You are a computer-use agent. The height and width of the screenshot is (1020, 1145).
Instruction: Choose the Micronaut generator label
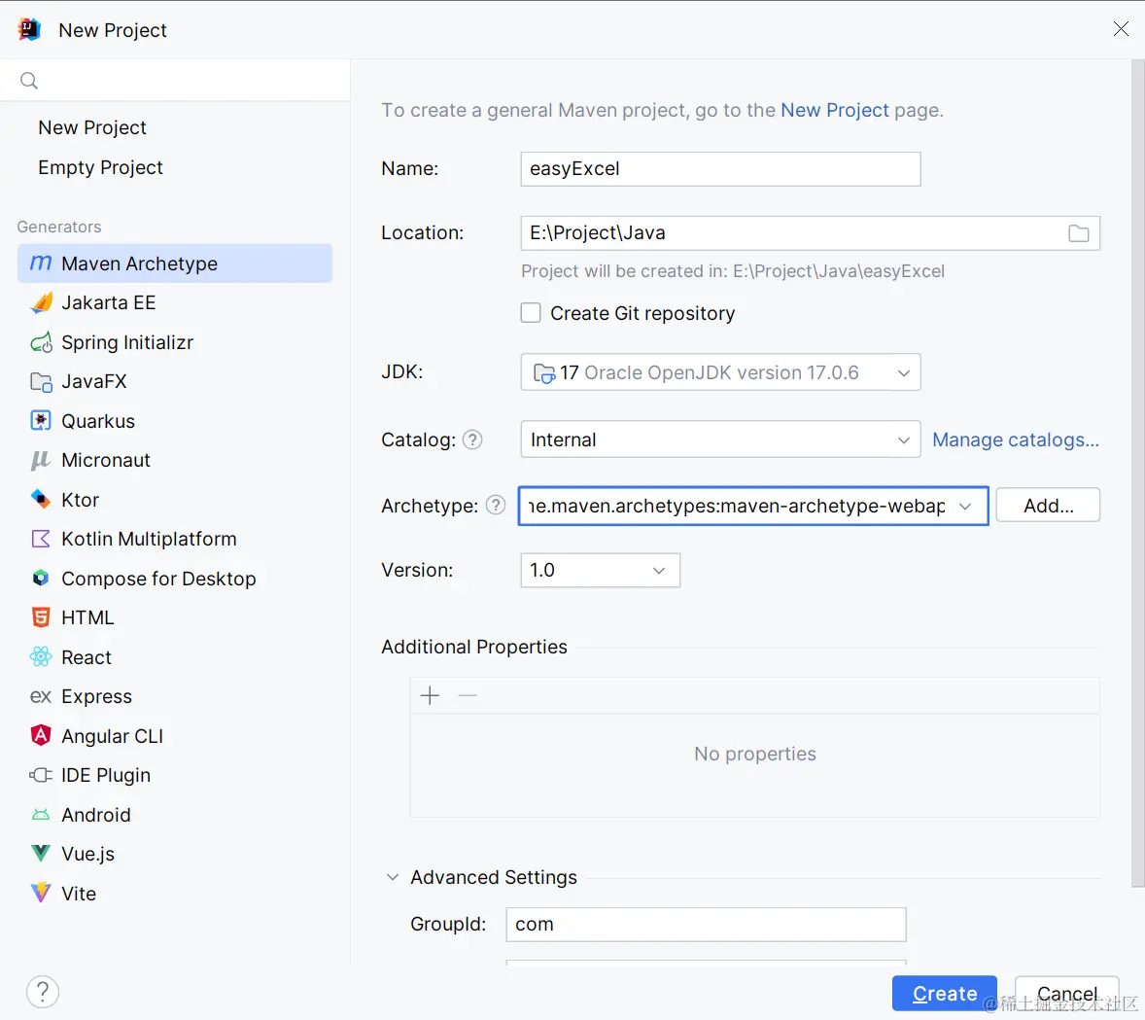[x=106, y=460]
